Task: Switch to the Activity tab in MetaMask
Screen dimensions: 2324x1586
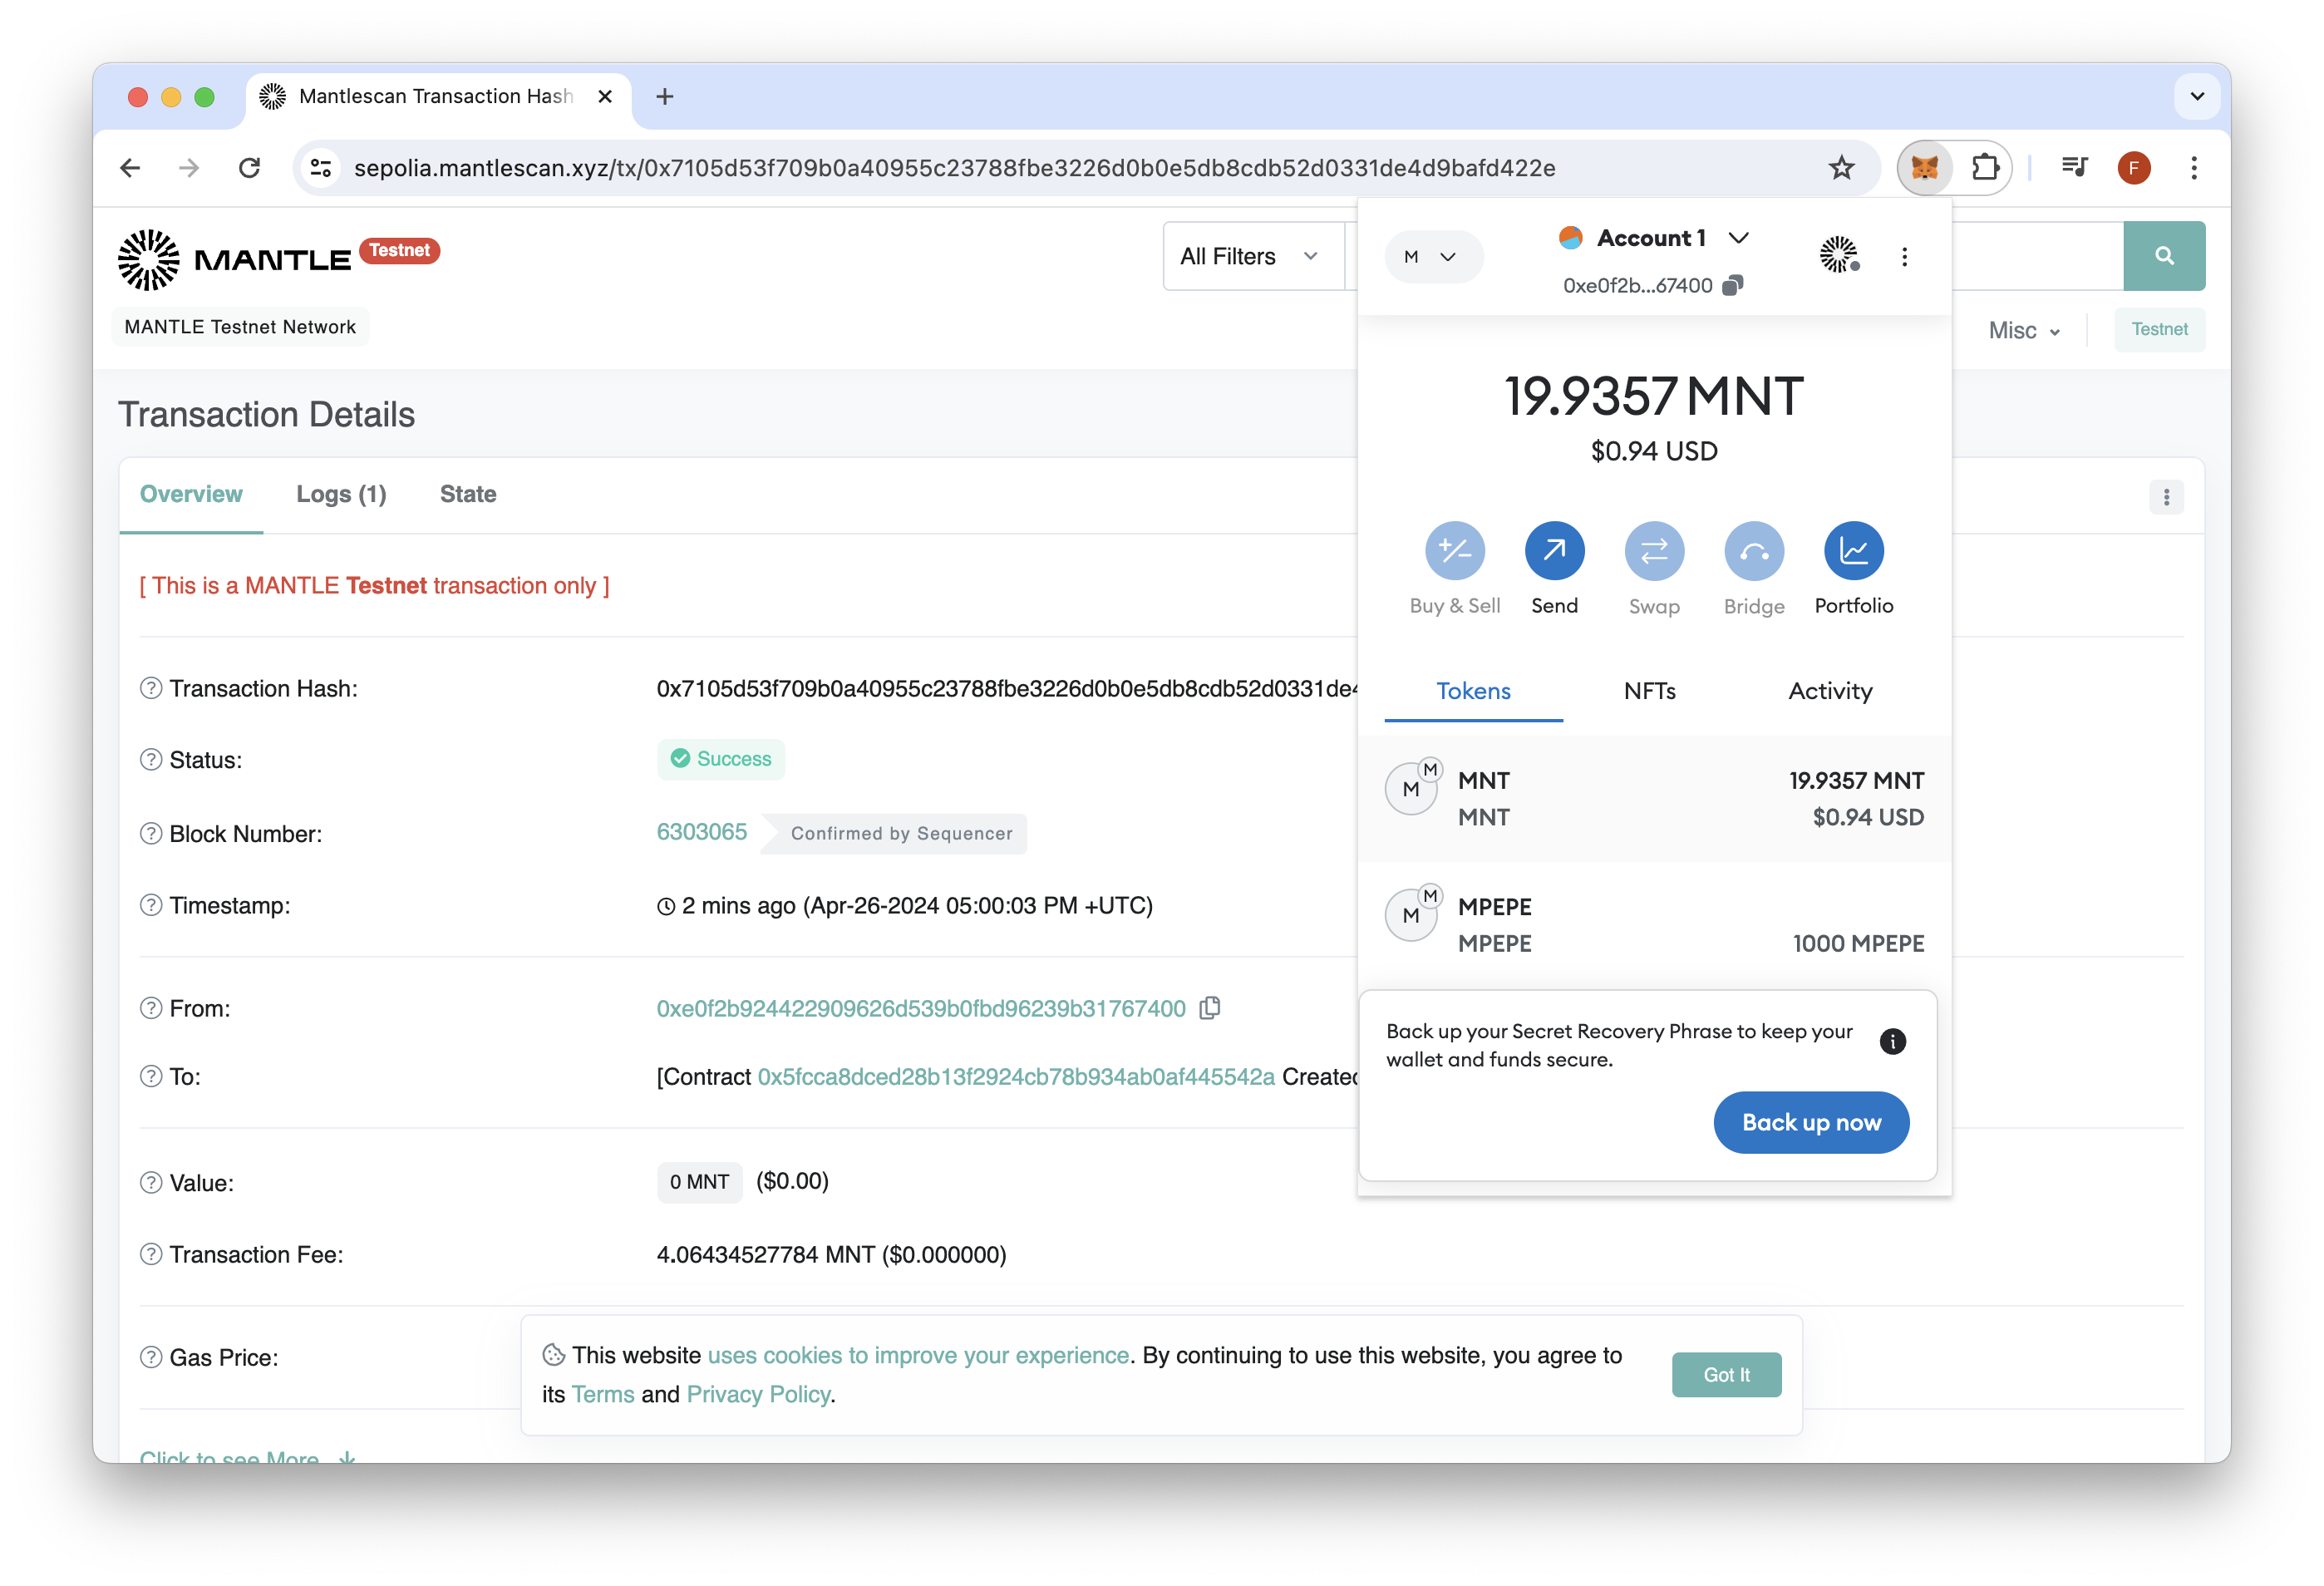Action: 1829,691
